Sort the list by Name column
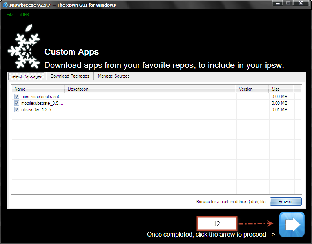 tap(38, 89)
